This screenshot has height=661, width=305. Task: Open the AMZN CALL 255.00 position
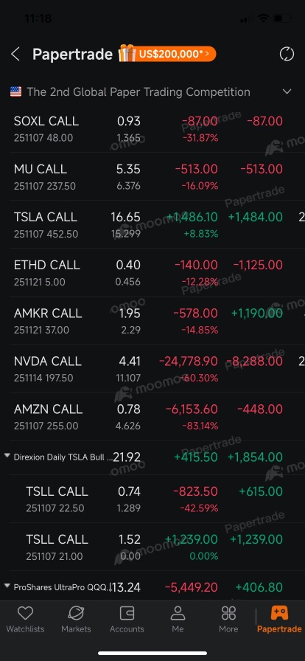(x=152, y=417)
